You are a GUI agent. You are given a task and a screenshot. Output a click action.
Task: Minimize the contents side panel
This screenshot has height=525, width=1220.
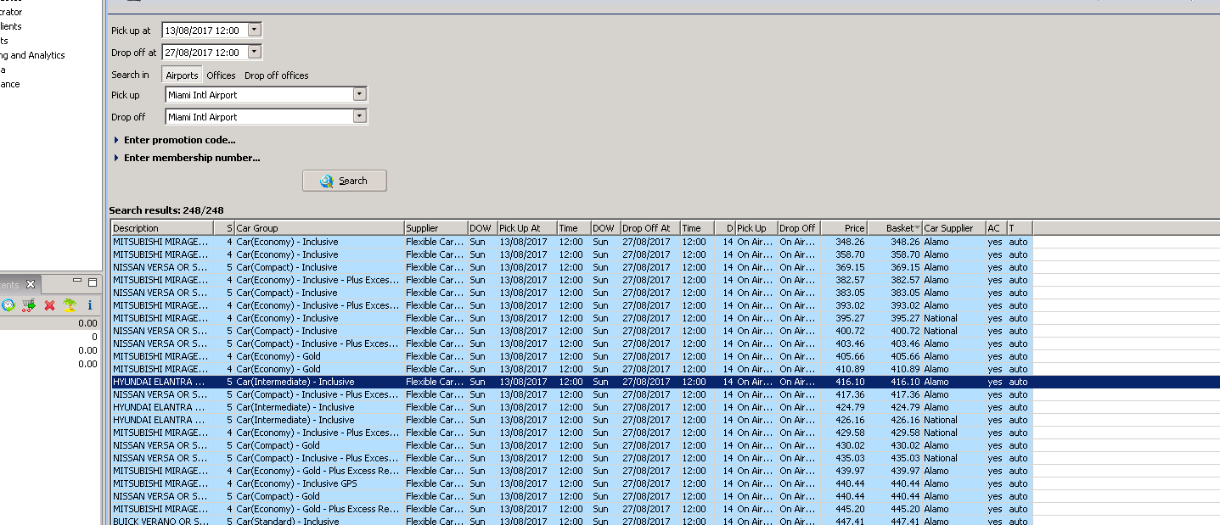point(76,282)
